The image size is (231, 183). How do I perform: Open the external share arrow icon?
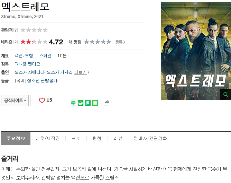[x=107, y=103]
